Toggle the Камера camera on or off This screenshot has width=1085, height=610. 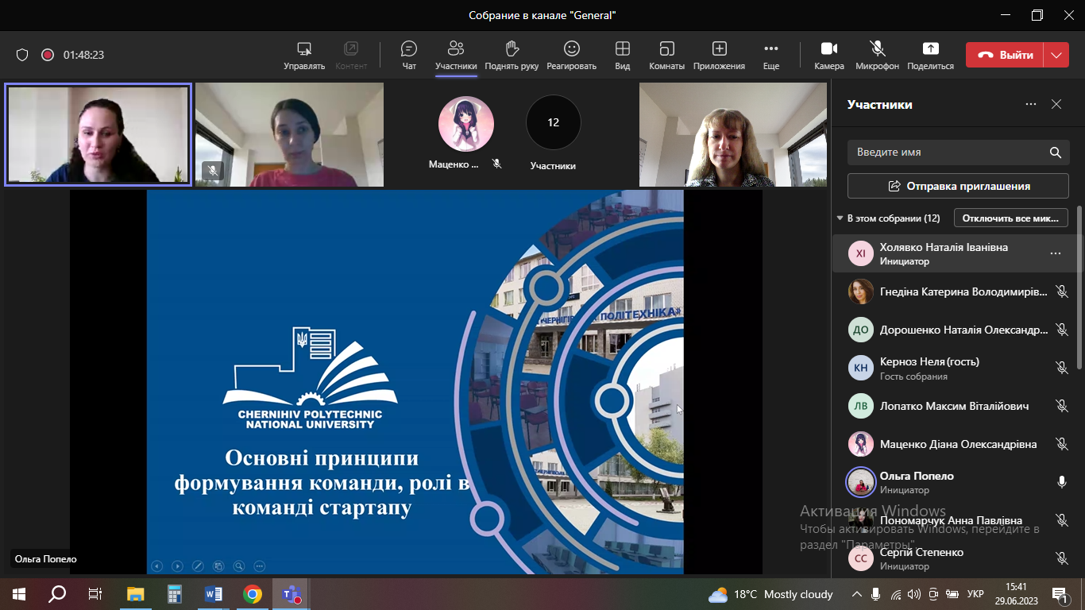coord(829,55)
